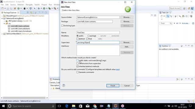Select the public modifier radio button
Viewport: 195px width, 109px height.
(77, 36)
